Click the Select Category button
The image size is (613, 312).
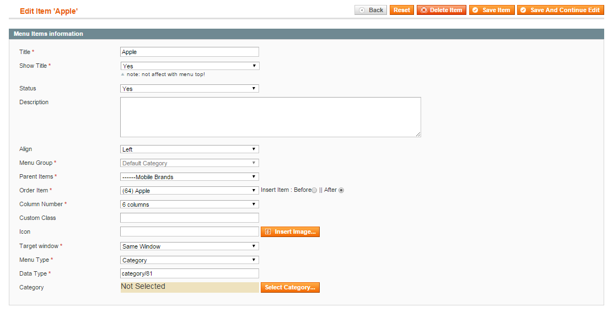pyautogui.click(x=290, y=287)
